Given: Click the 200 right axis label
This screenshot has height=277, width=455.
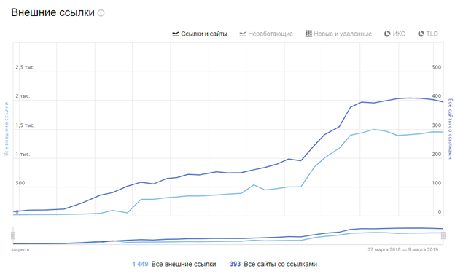Looking at the screenshot, I should pyautogui.click(x=437, y=154).
